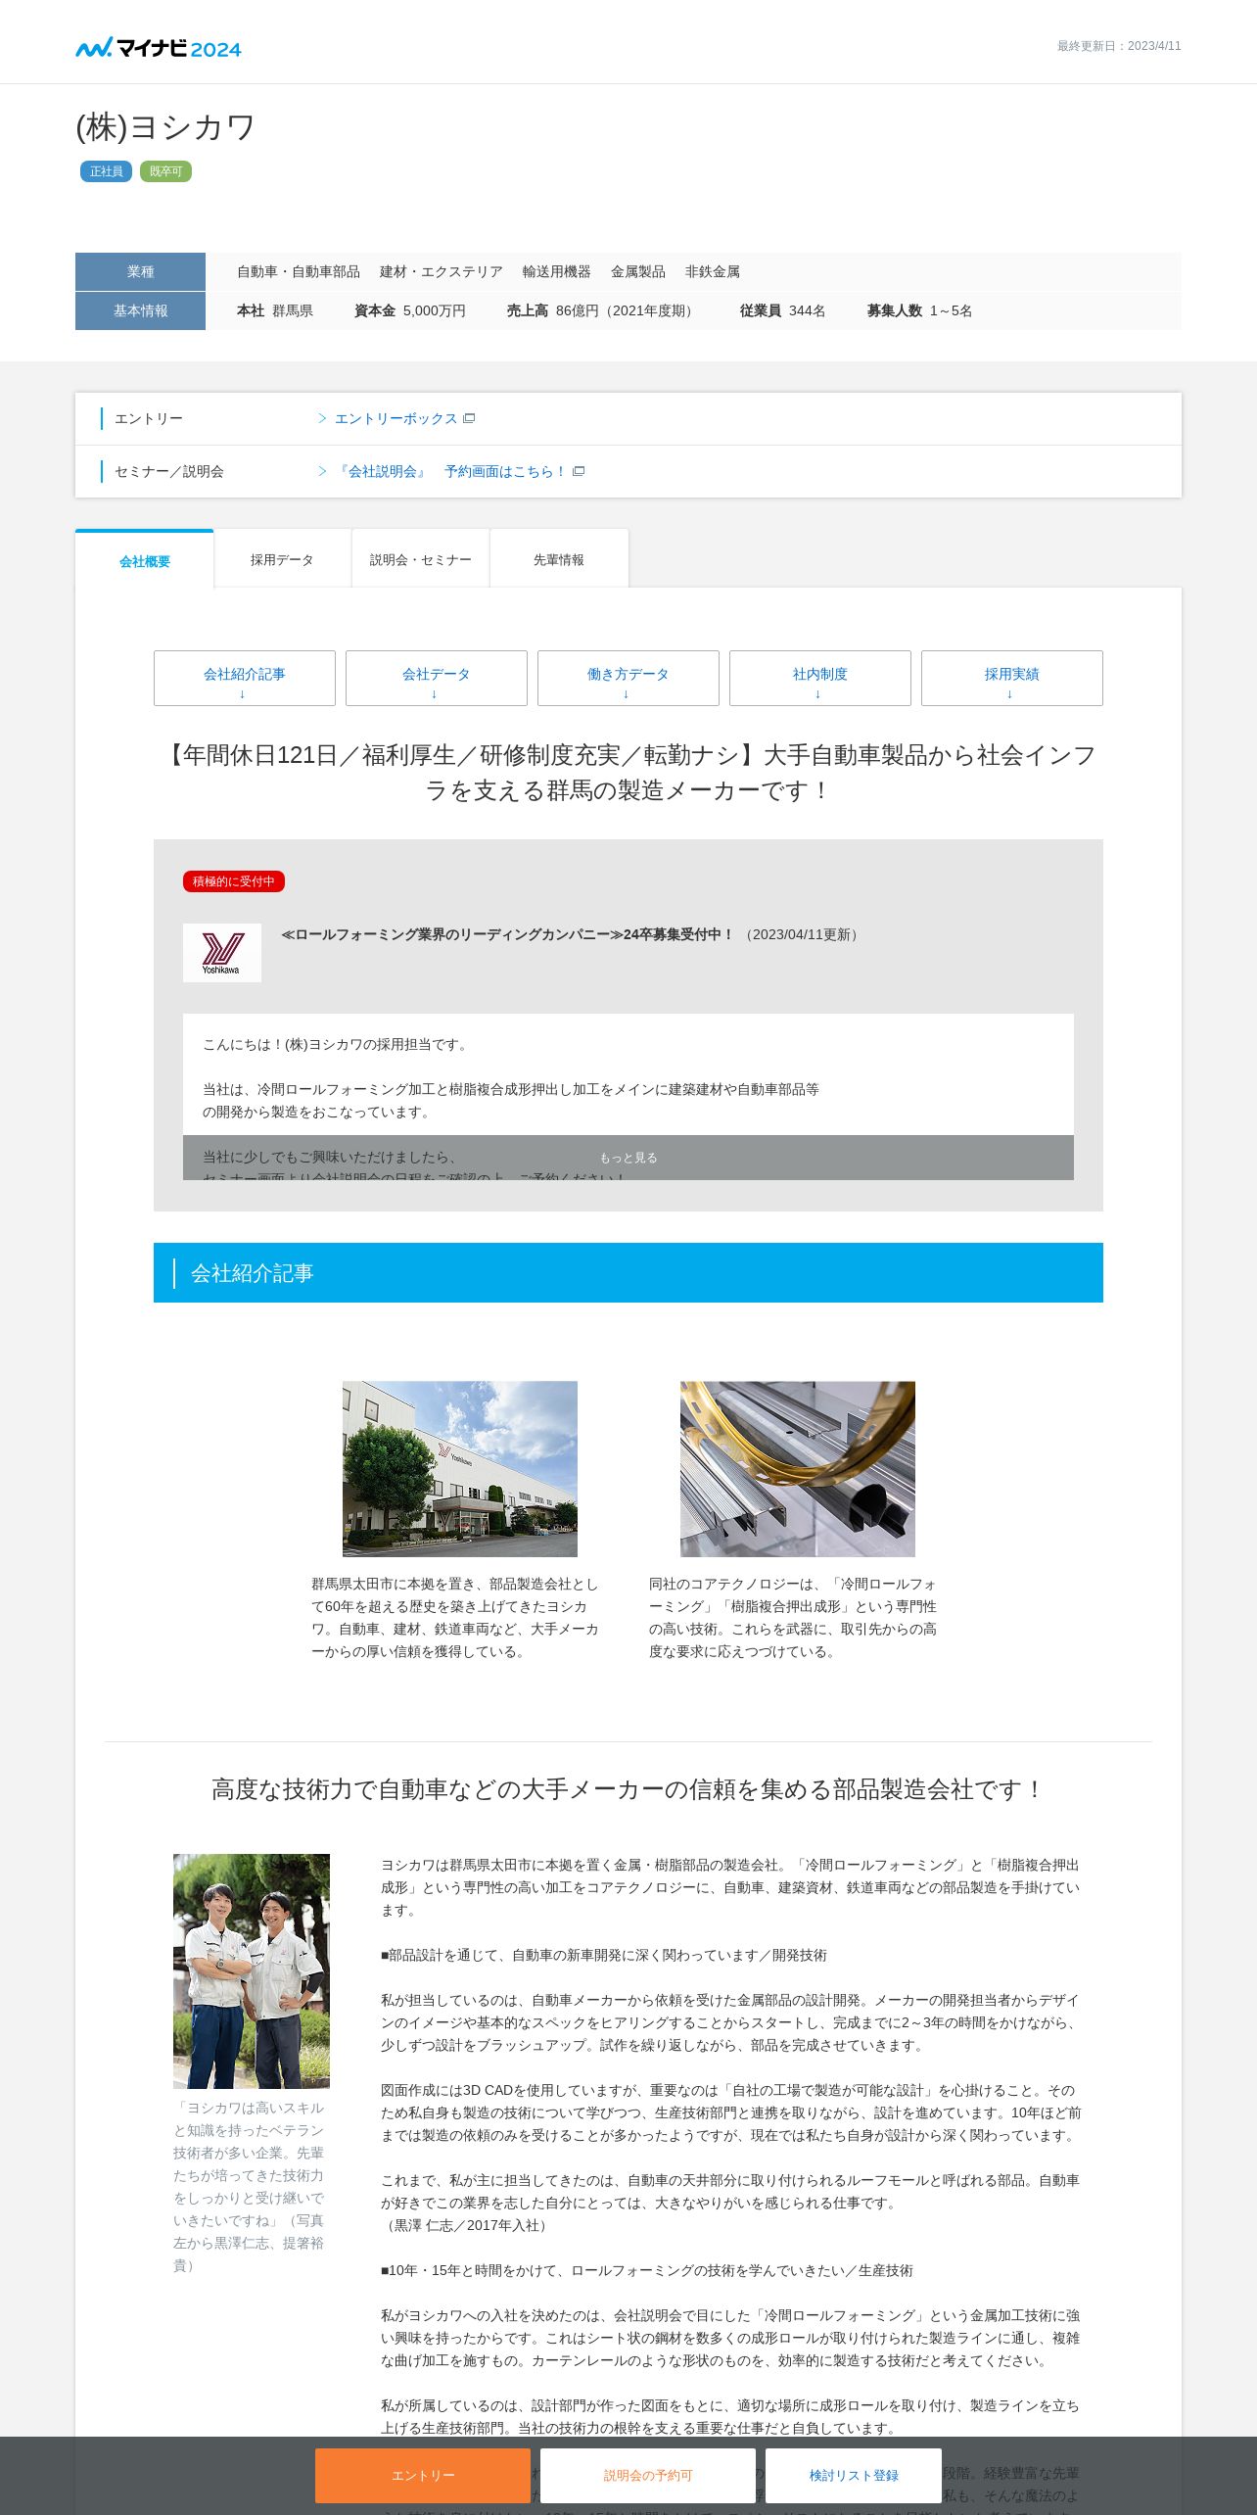
Task: Click the セミナー／説明会 row label
Action: pyautogui.click(x=169, y=471)
